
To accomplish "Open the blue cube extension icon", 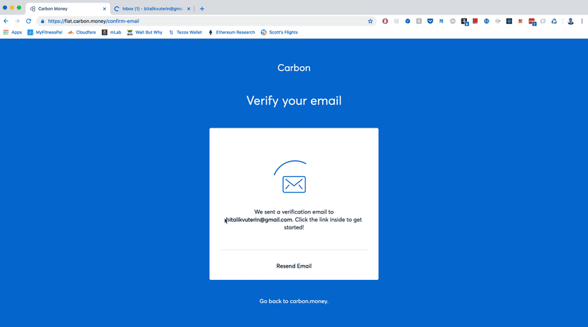I will 407,21.
